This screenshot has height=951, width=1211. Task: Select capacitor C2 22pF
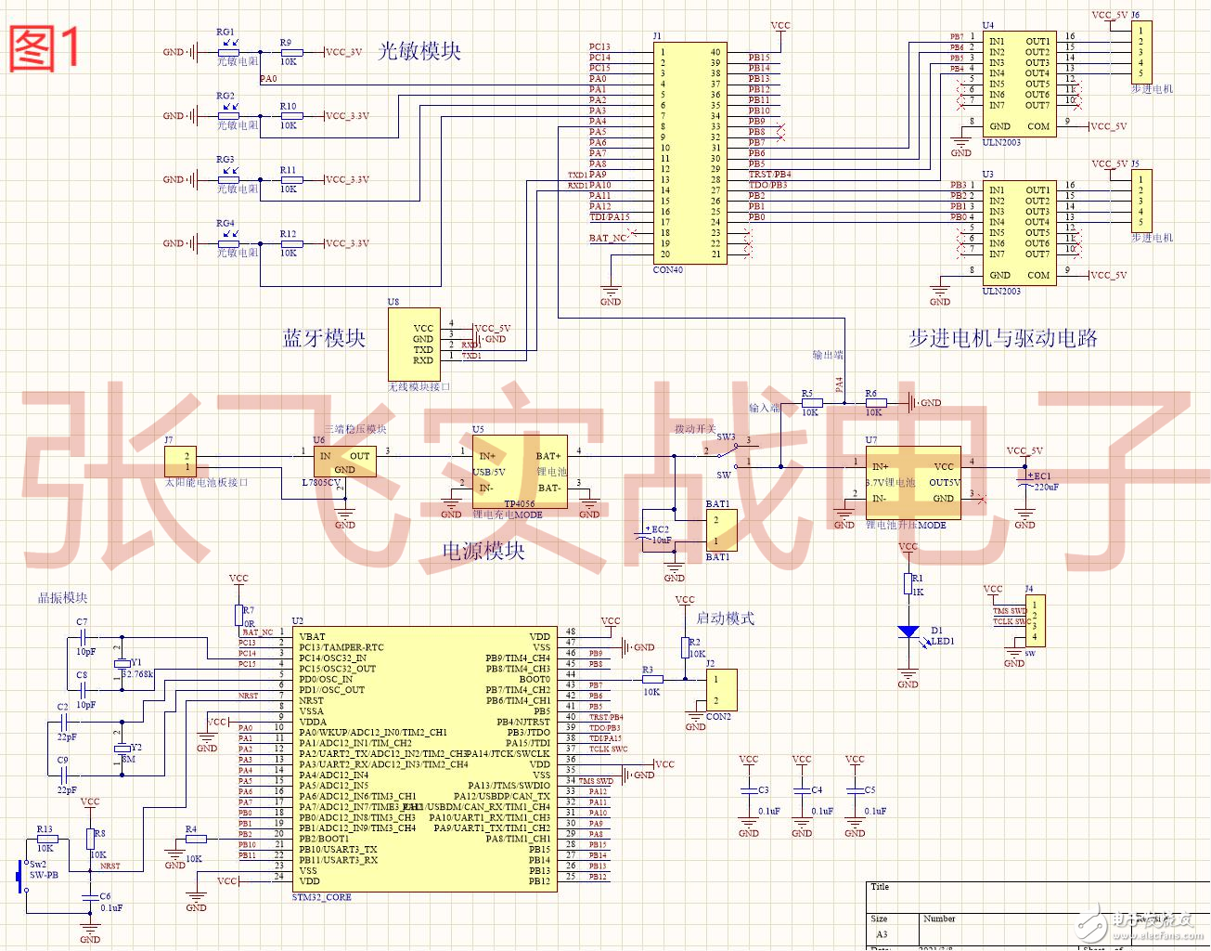click(63, 722)
